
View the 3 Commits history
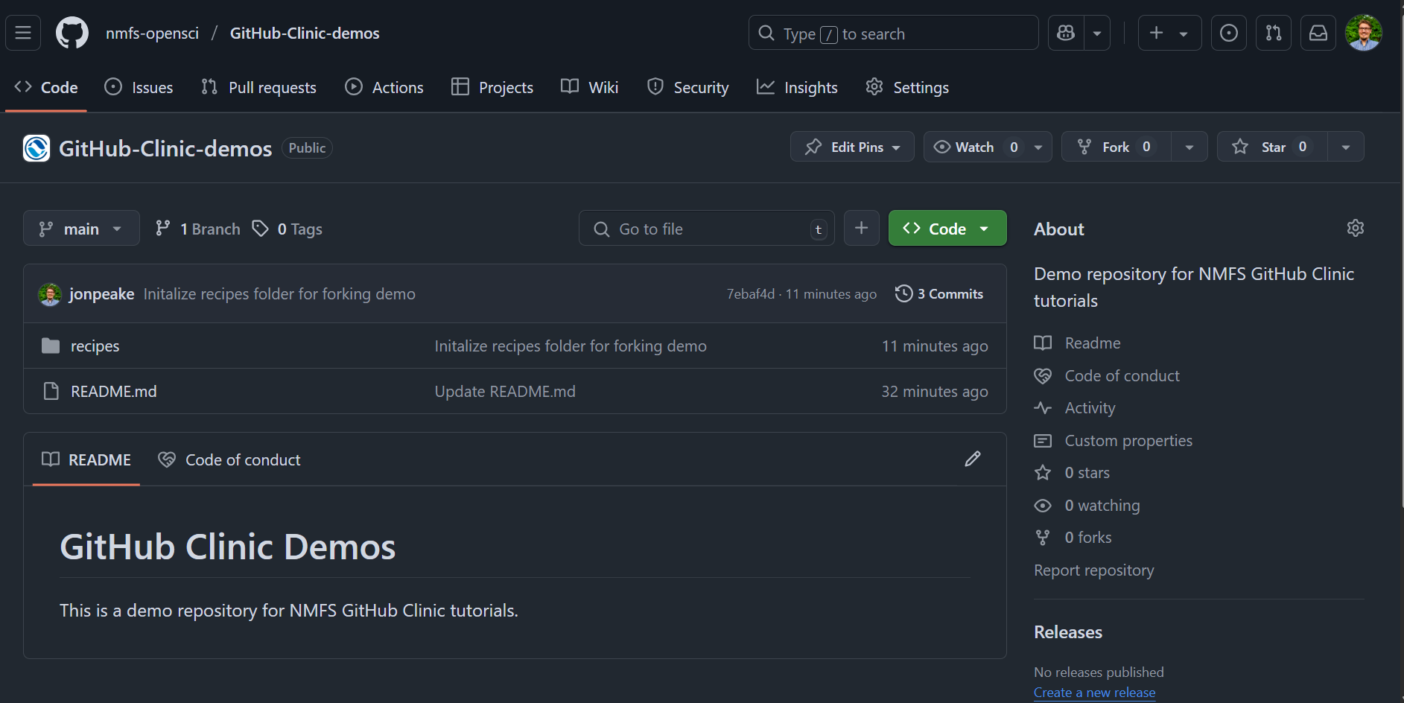click(x=939, y=293)
